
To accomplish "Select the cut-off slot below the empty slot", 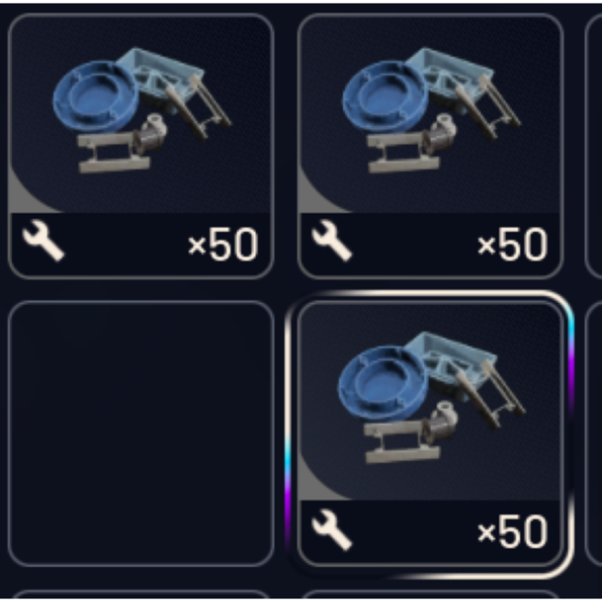I will [141, 595].
